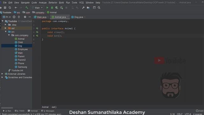Viewport: 204px width, 115px height.
Task: Click the gutter implemented icon on line 4
Action: (37, 32)
